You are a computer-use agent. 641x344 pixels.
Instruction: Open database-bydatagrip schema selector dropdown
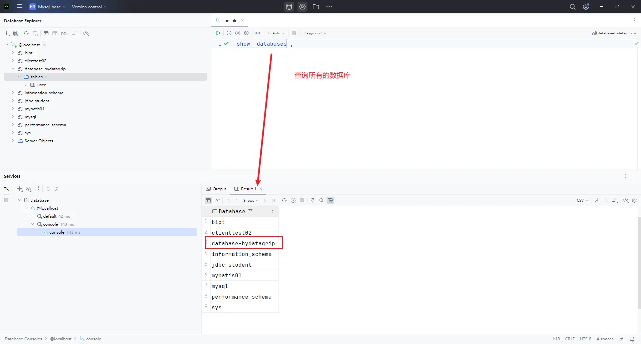(x=614, y=33)
